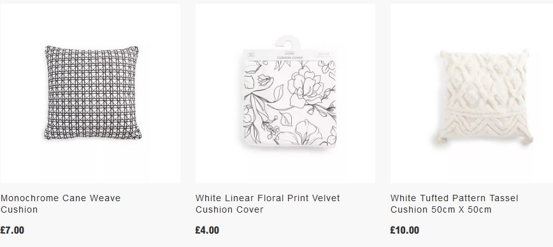Click the zigzag band on the tufted cushion
553x247 pixels.
(x=485, y=124)
